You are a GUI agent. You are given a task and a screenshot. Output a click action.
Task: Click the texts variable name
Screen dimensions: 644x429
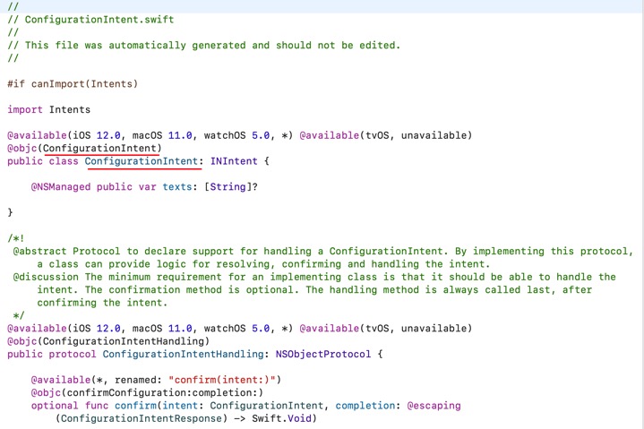176,187
